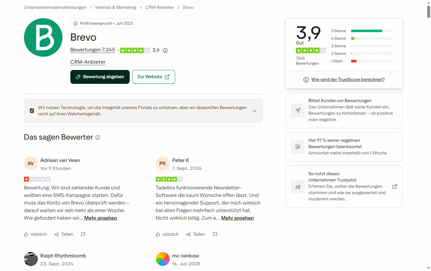Click external link icon in Trustpilot usage card
Screen dimensions: 431x271
(x=394, y=187)
